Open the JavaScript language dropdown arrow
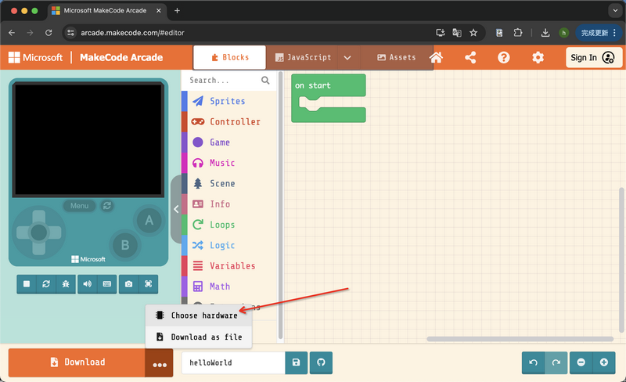The image size is (626, 382). point(347,57)
